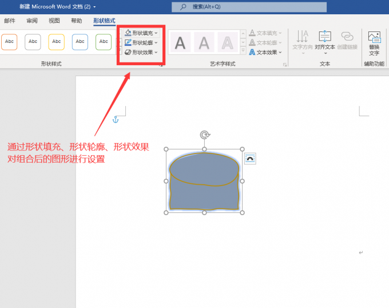This screenshot has height=308, width=389.
Task: Apply the yellow outlined Abc shape style
Action: point(56,42)
